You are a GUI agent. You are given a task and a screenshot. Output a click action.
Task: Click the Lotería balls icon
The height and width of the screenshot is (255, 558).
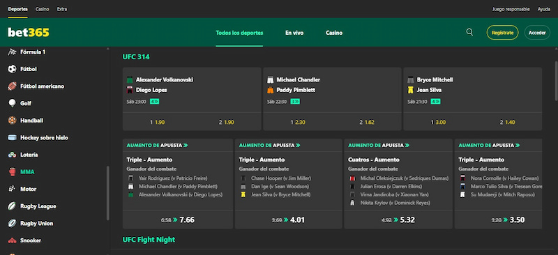[x=12, y=155]
